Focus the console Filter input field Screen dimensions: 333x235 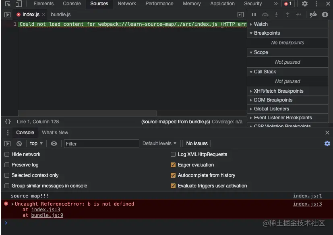tap(101, 143)
